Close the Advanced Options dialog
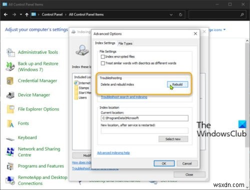250x190 pixels. point(195,33)
